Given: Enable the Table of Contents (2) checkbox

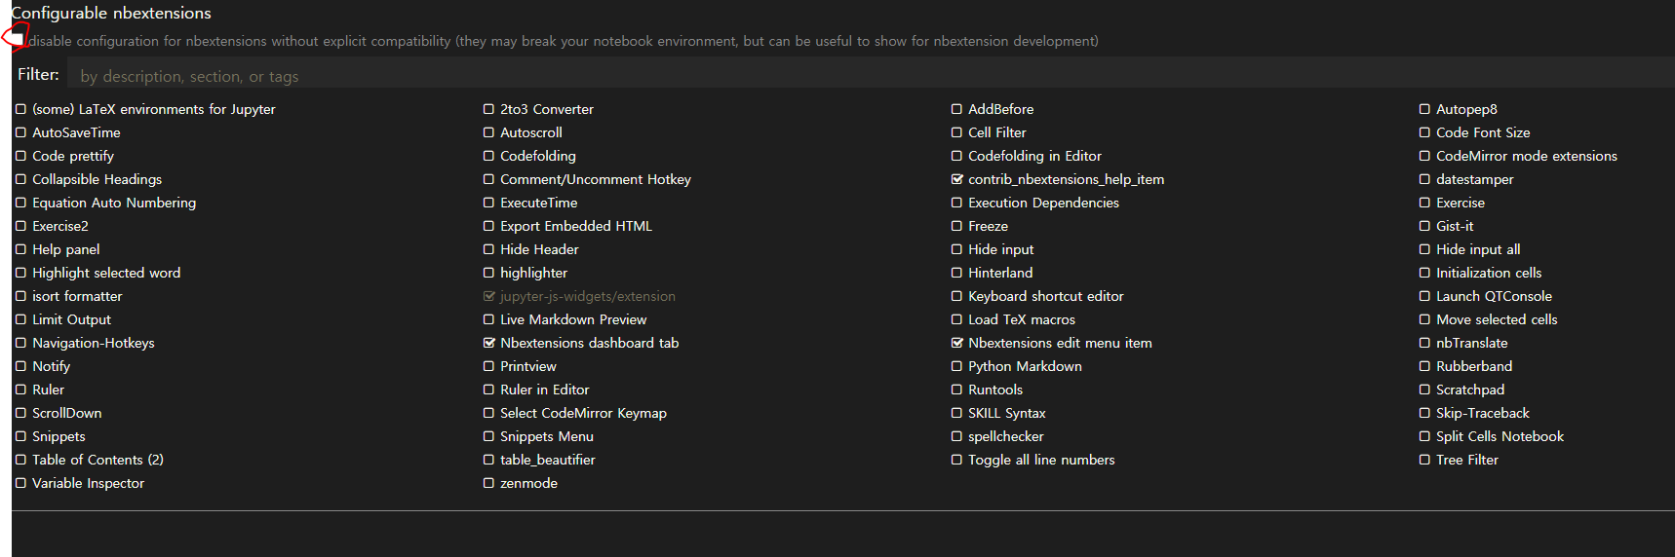Looking at the screenshot, I should point(20,460).
